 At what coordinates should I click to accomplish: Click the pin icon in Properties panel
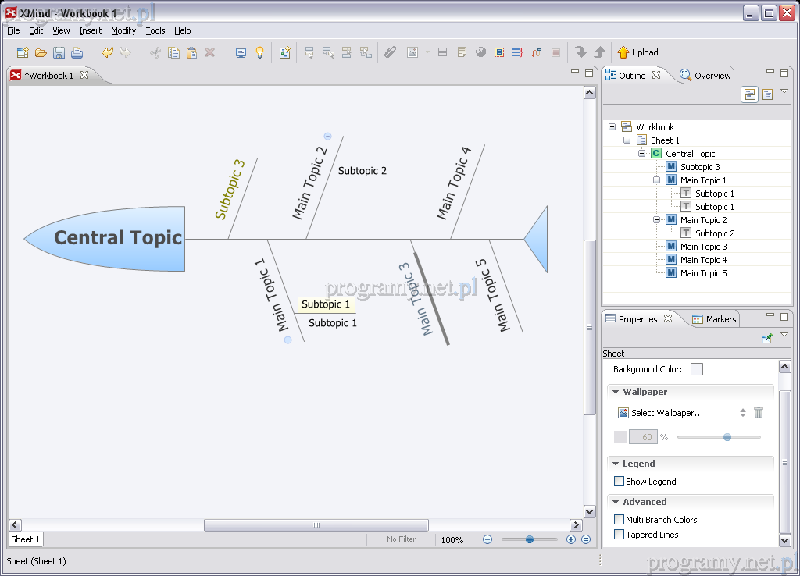[x=767, y=338]
